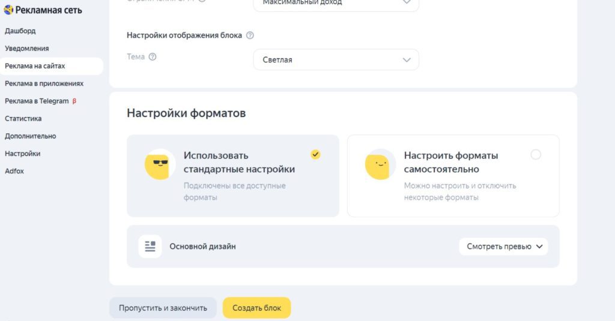The image size is (615, 321).
Task: Click Пропустить и закончить button
Action: [163, 308]
